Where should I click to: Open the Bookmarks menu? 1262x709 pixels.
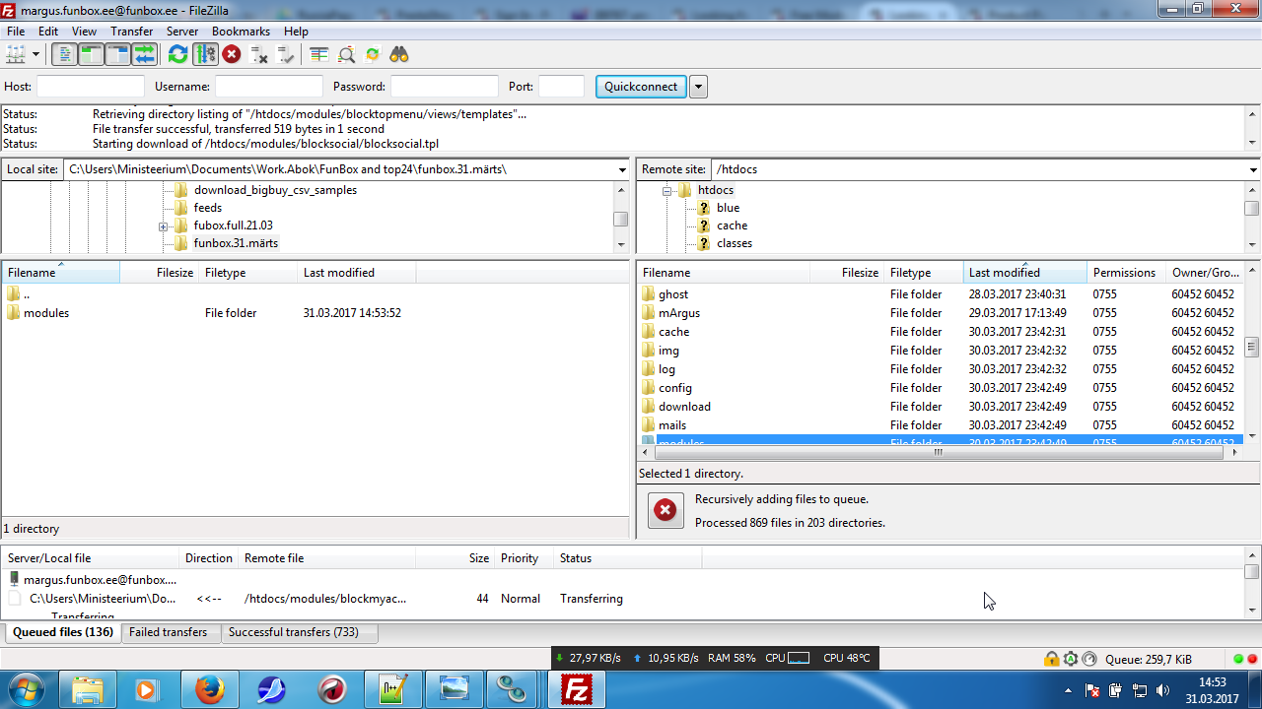coord(239,32)
